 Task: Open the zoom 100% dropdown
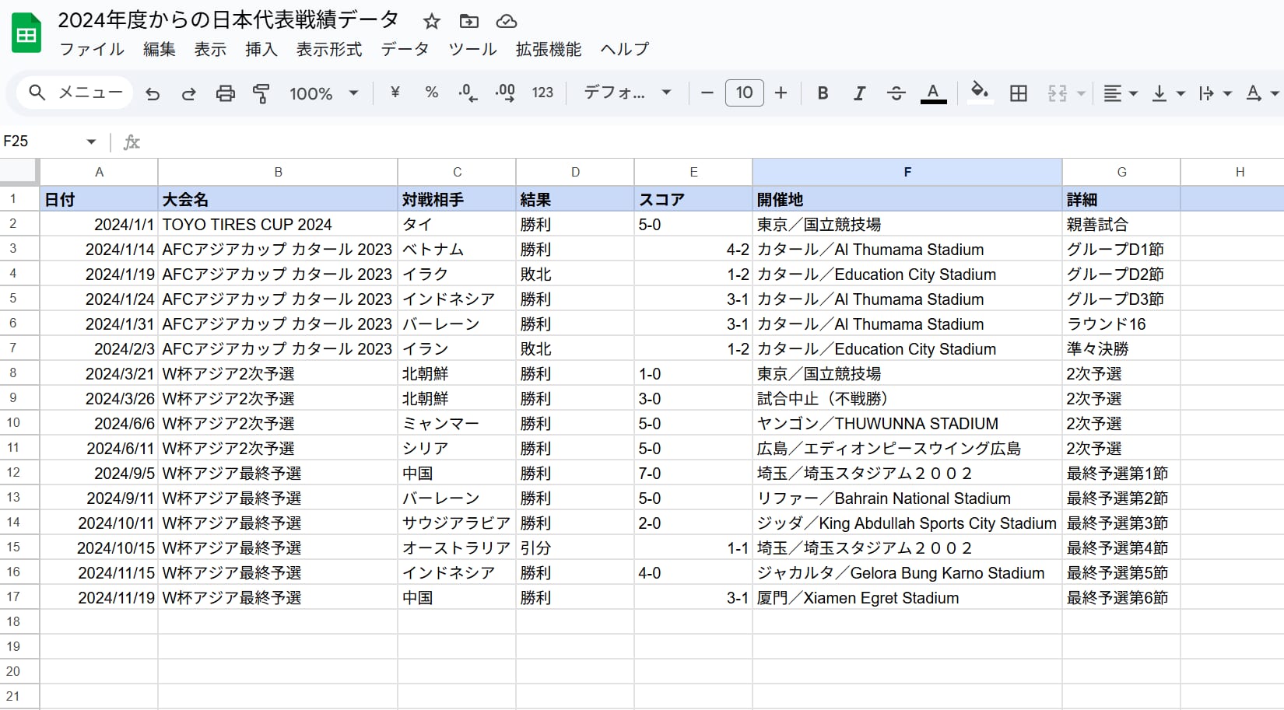tap(324, 93)
